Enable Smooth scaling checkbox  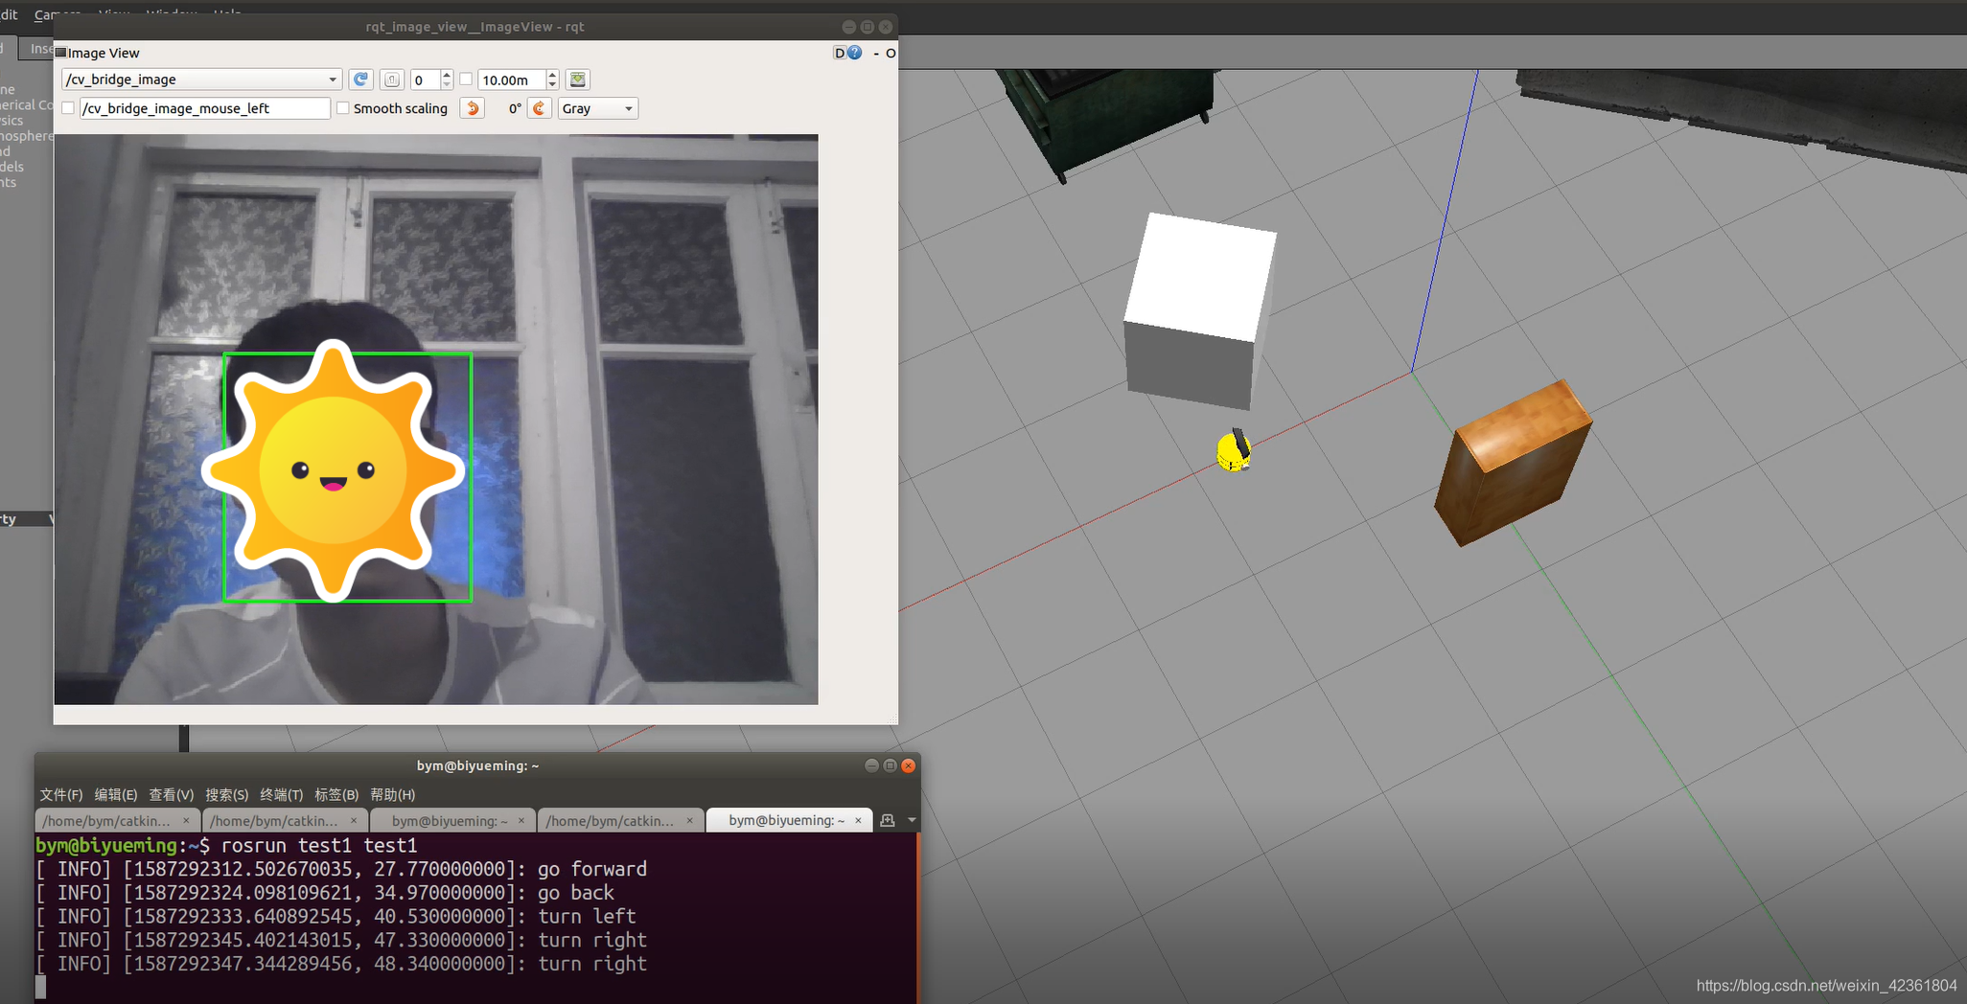coord(342,108)
